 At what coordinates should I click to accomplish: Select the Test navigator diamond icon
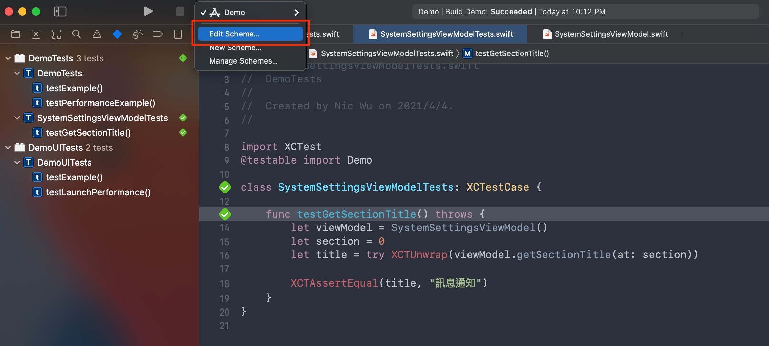point(117,34)
